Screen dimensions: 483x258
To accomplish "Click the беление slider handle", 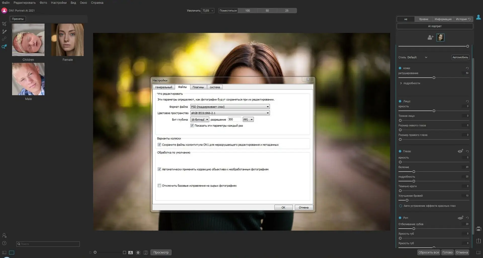I will [x=414, y=172].
